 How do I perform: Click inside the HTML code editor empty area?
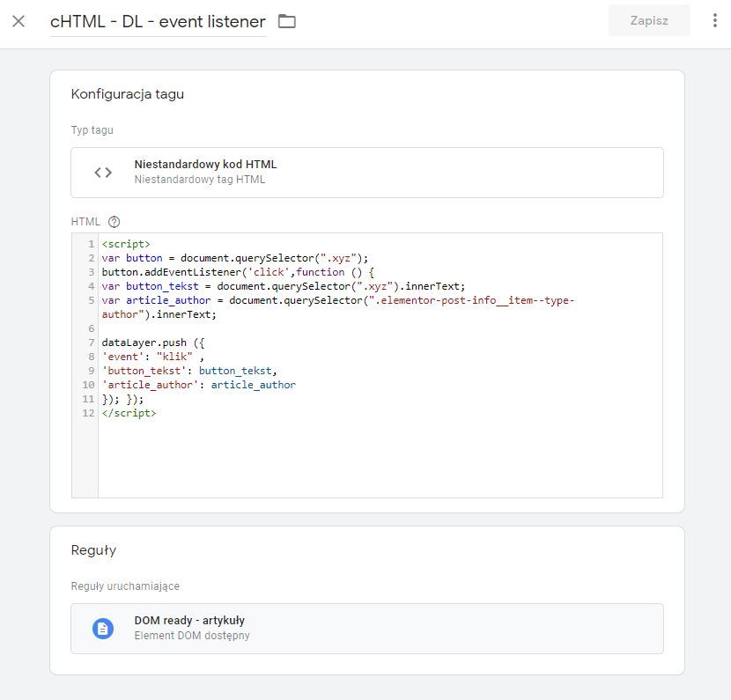380,457
